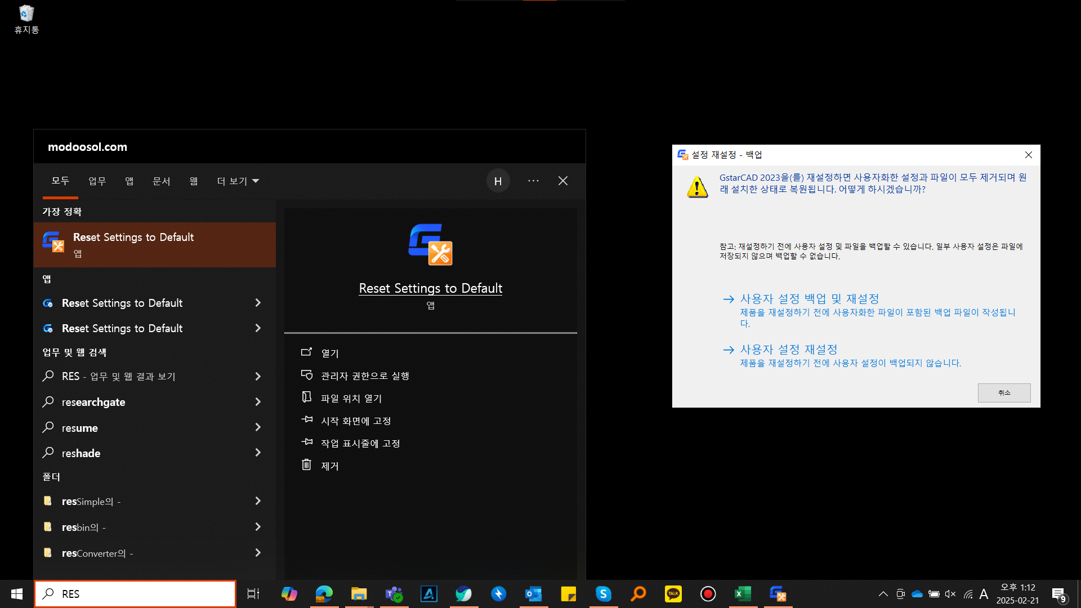
Task: Toggle the IME language indicator A
Action: point(984,594)
